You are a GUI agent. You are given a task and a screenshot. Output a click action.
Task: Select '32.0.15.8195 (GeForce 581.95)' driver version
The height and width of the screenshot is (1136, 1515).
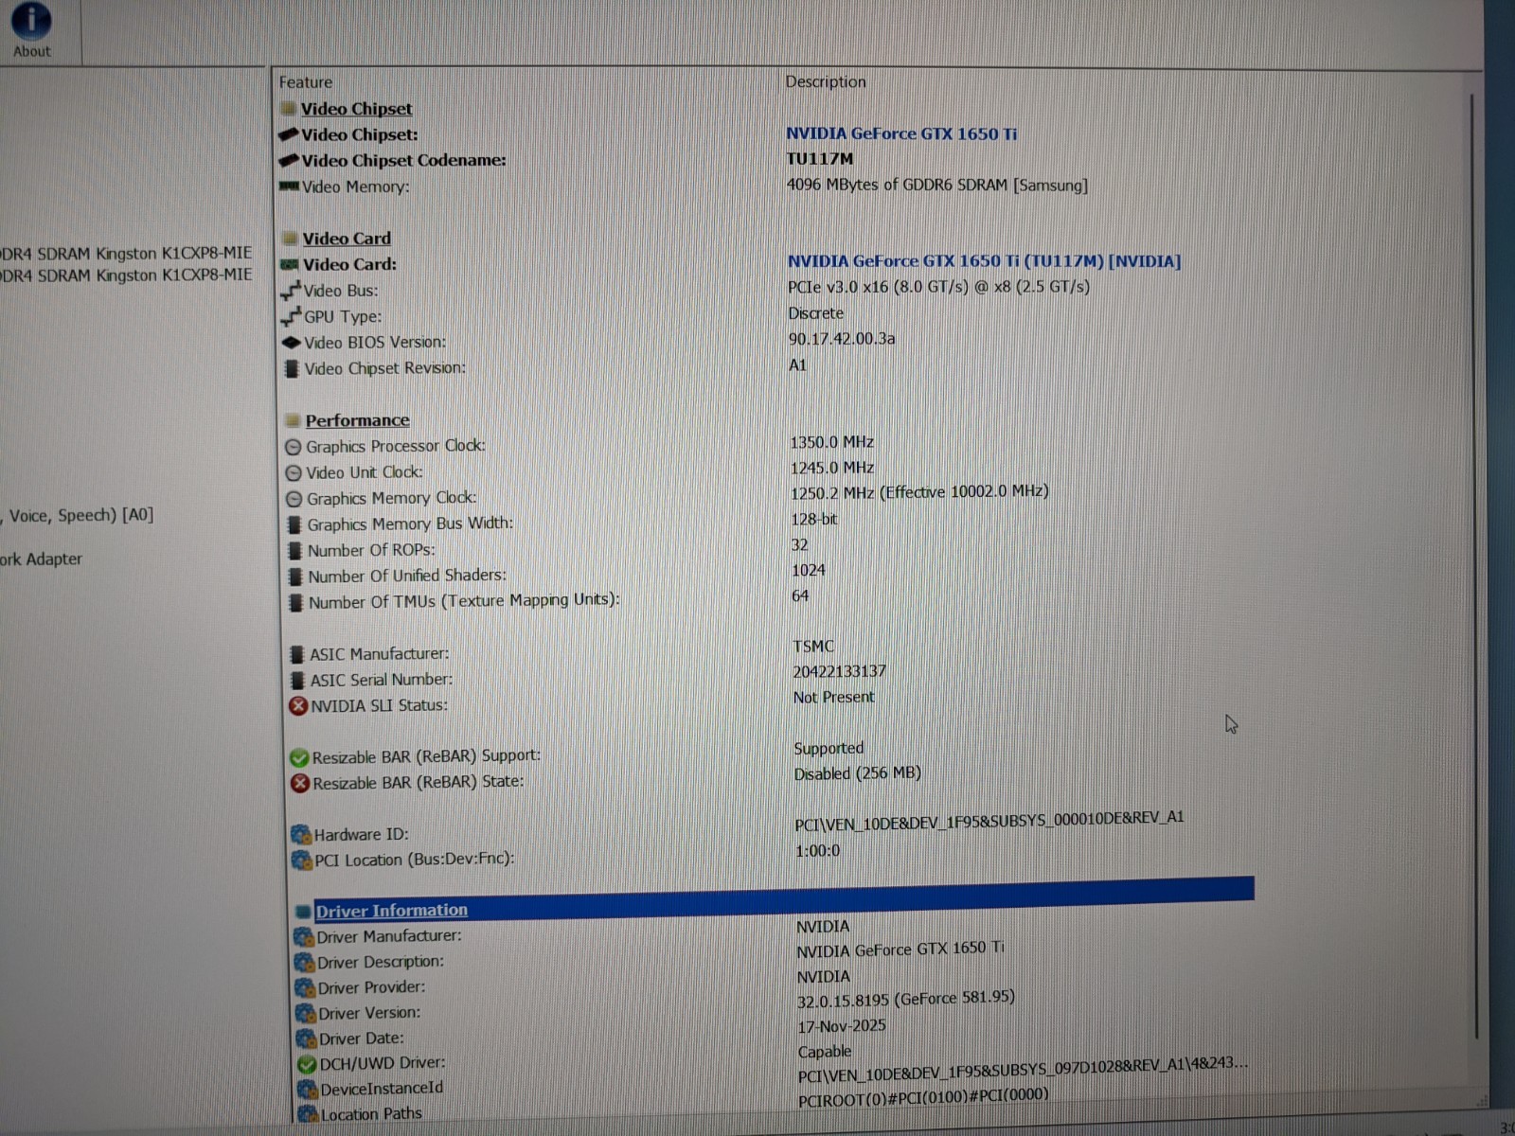tap(905, 1000)
